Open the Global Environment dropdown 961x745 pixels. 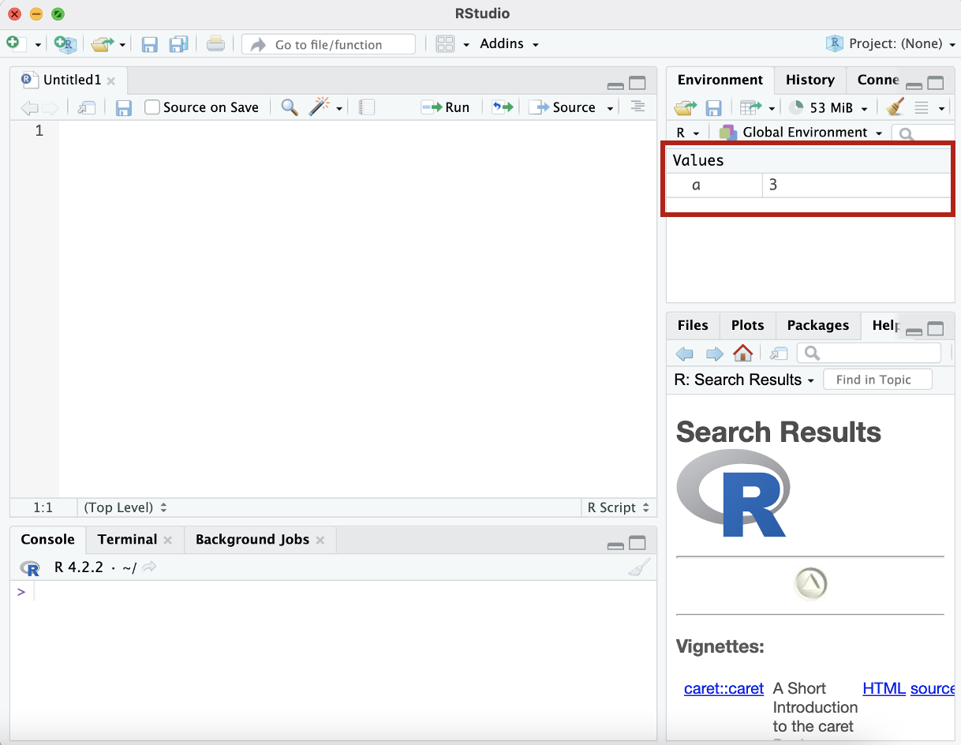tap(801, 133)
